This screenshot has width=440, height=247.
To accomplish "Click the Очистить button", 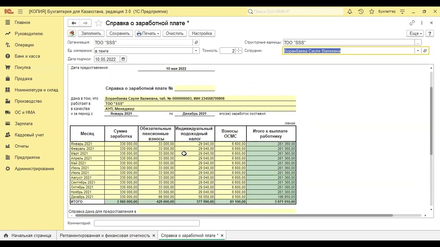I will click(175, 33).
